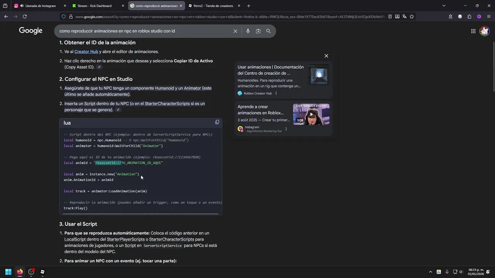Click the address bar URL
The image size is (495, 278).
(230, 17)
